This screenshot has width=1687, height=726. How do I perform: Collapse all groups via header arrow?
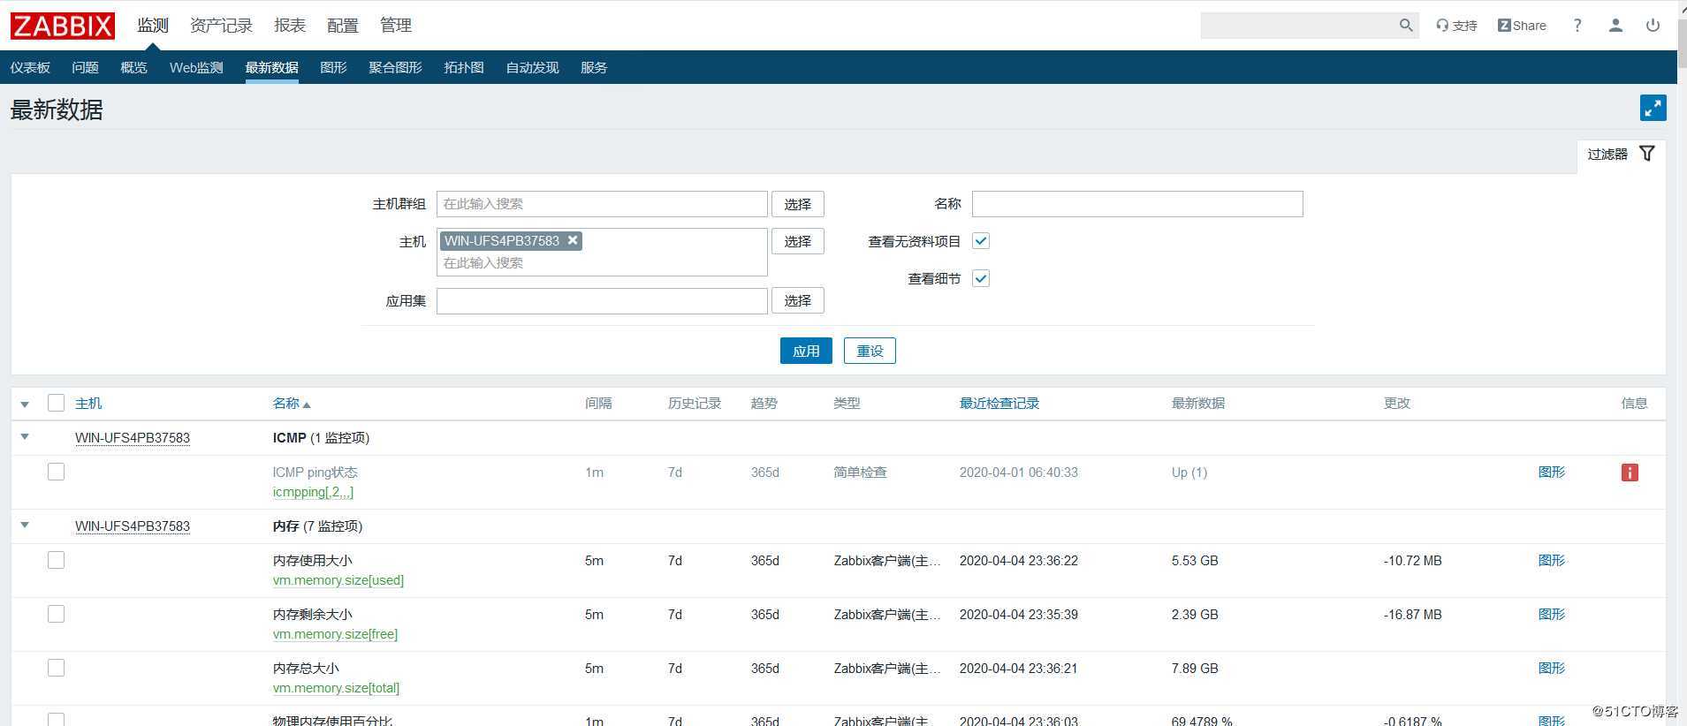(25, 405)
